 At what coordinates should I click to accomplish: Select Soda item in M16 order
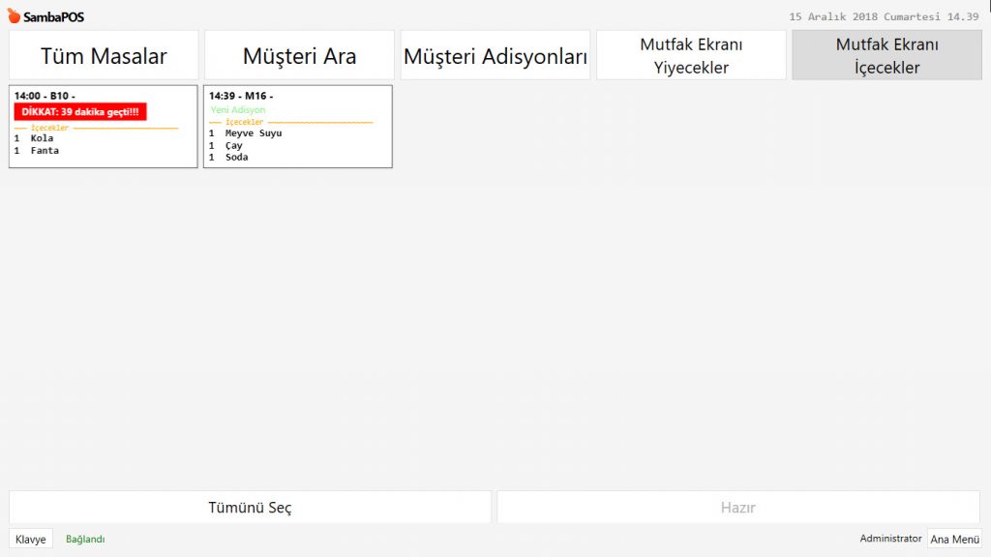click(236, 157)
